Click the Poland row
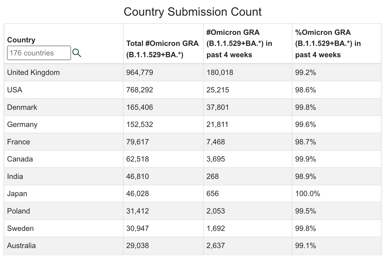This screenshot has width=387, height=262. point(19,211)
